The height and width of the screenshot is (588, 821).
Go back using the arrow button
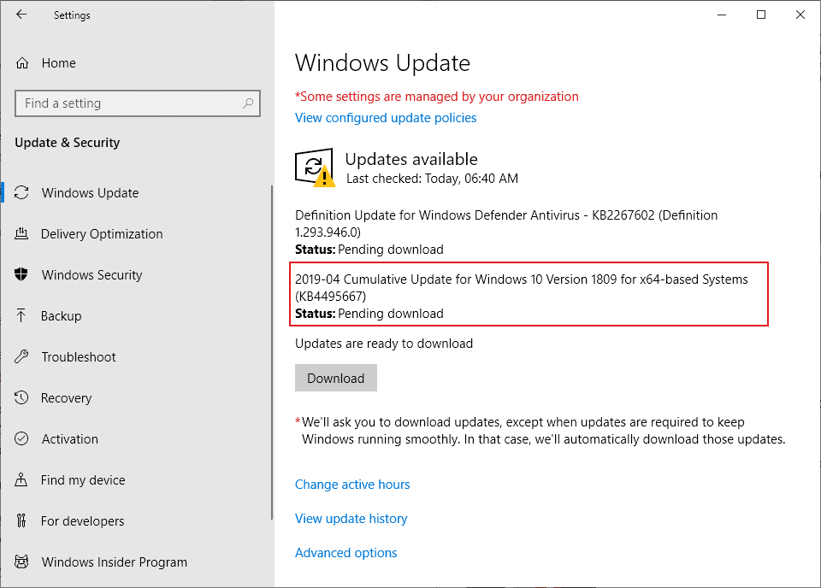tap(21, 15)
